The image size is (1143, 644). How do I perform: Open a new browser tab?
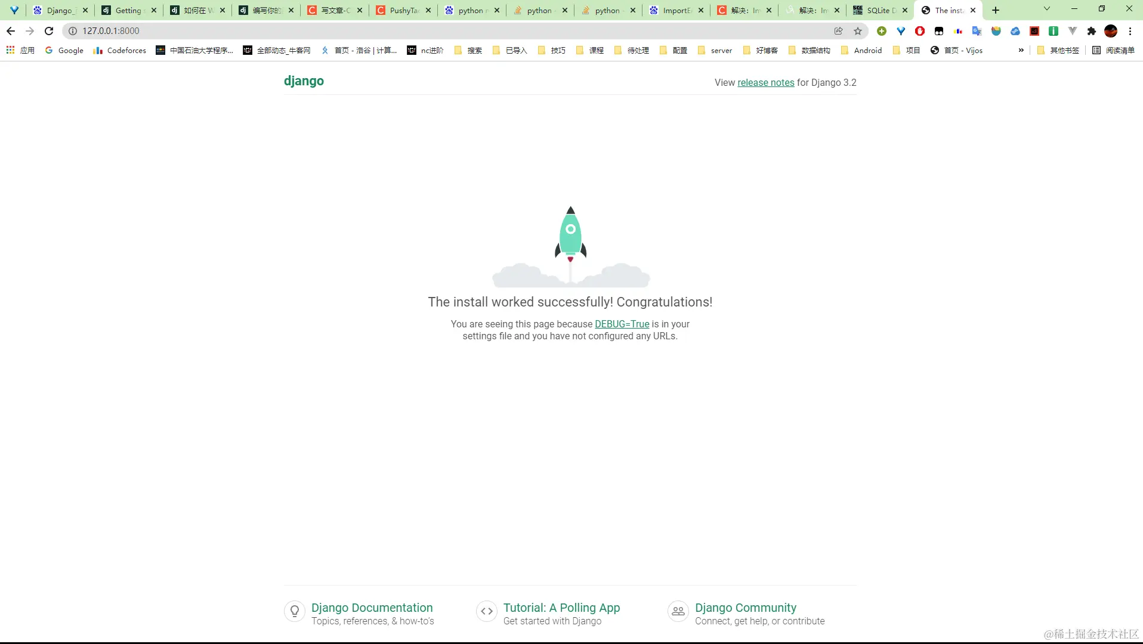coord(996,10)
